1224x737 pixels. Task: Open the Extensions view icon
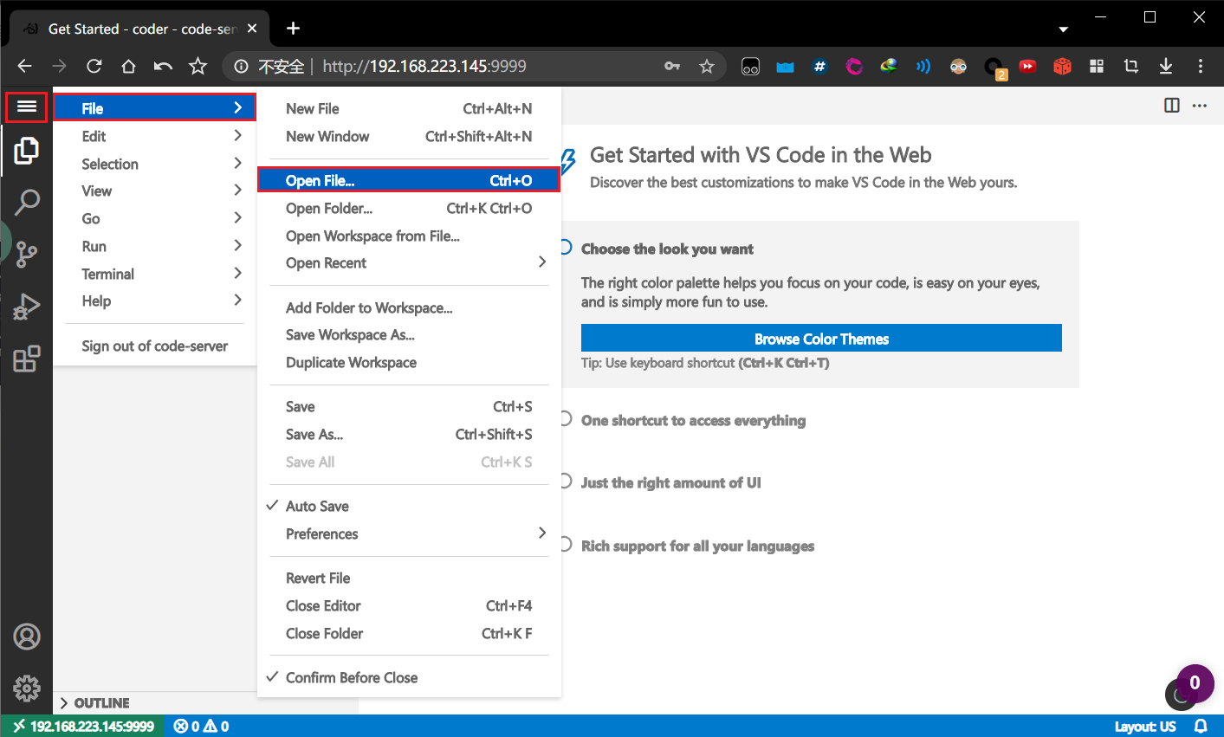27,359
